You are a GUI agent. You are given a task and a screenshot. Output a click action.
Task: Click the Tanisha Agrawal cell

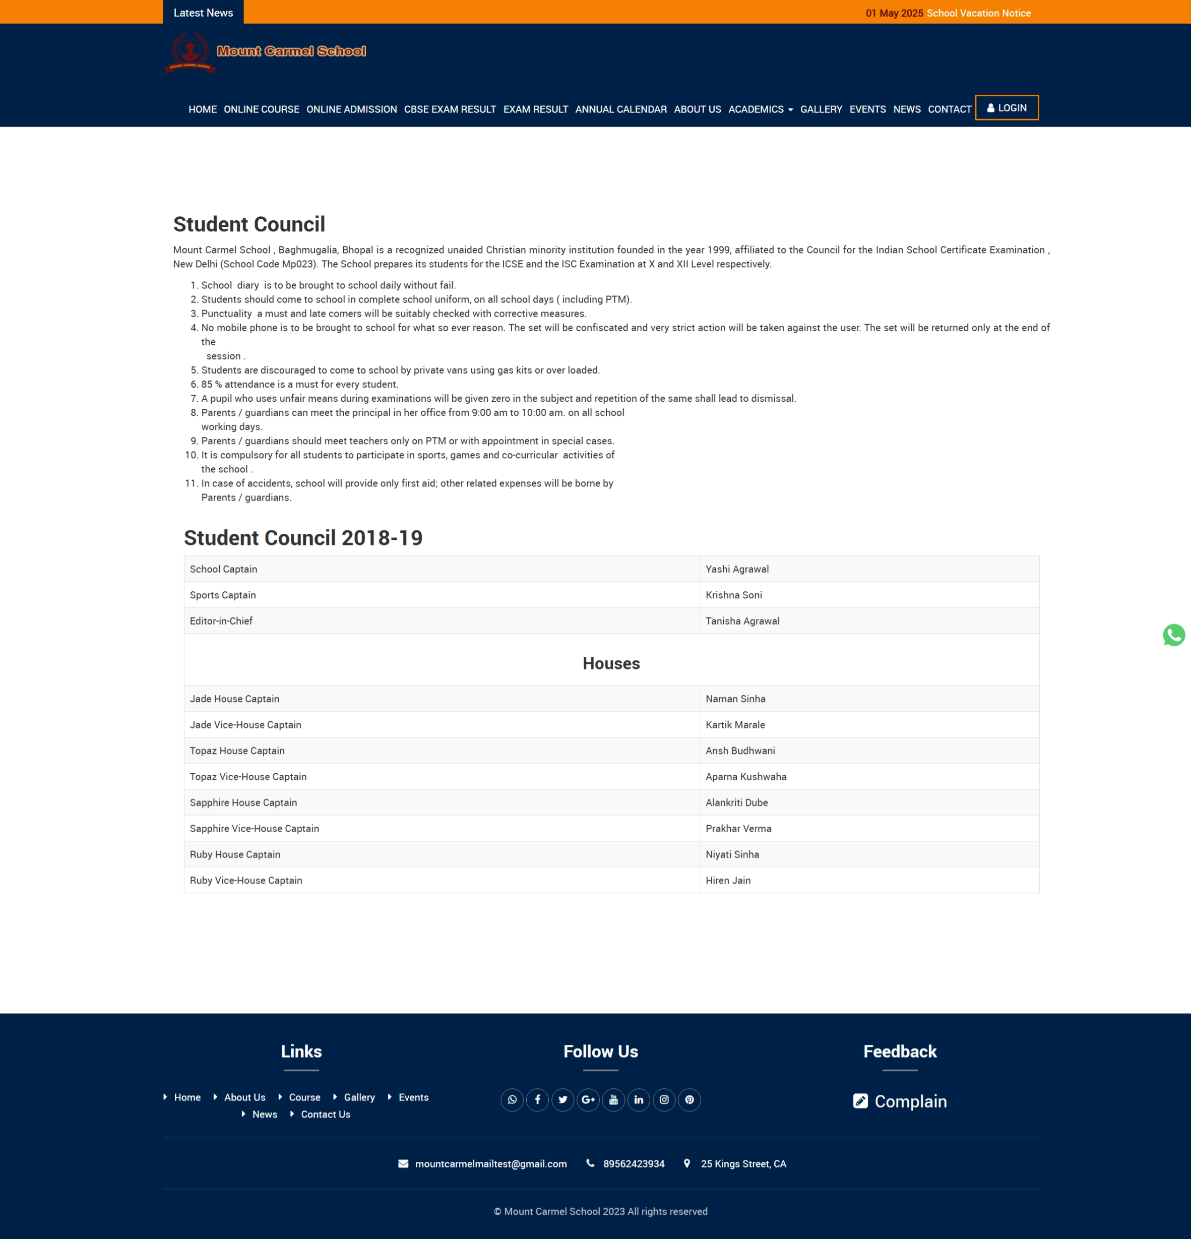(x=869, y=621)
